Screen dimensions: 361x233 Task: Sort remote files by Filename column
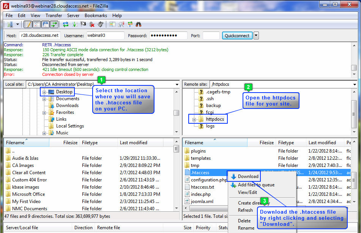pos(215,143)
